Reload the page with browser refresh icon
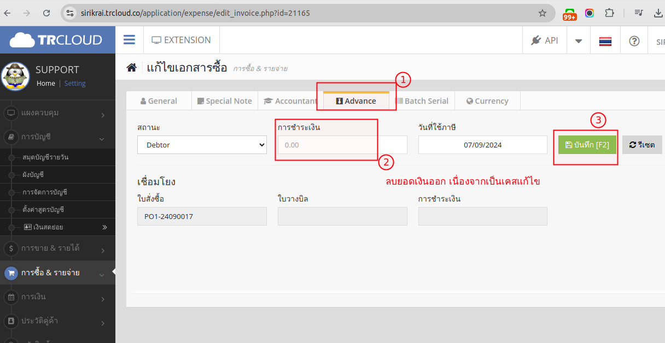665x343 pixels. (x=46, y=13)
